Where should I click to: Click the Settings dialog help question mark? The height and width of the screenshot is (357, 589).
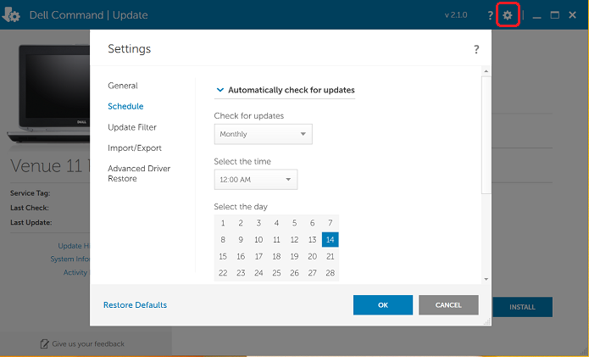476,50
